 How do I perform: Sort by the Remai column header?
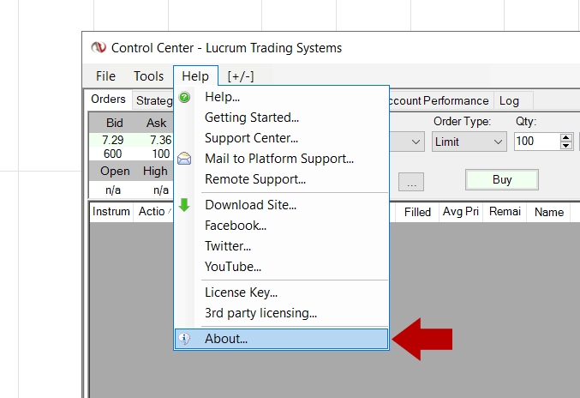505,212
